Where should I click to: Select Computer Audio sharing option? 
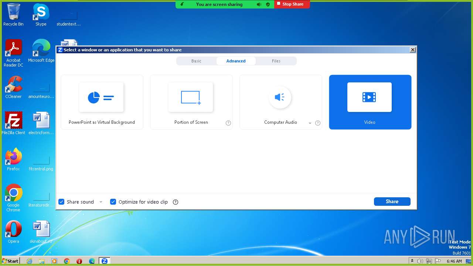tap(280, 102)
